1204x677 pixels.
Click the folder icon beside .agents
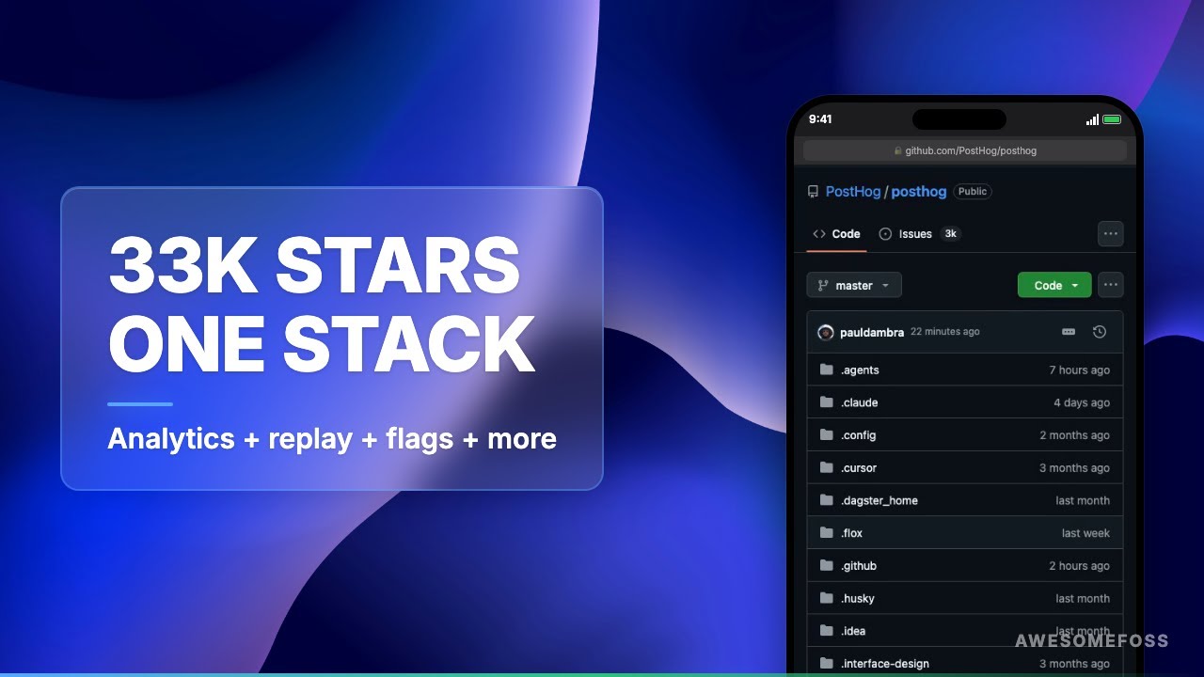coord(826,370)
